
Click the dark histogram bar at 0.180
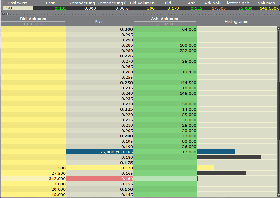click(229, 157)
